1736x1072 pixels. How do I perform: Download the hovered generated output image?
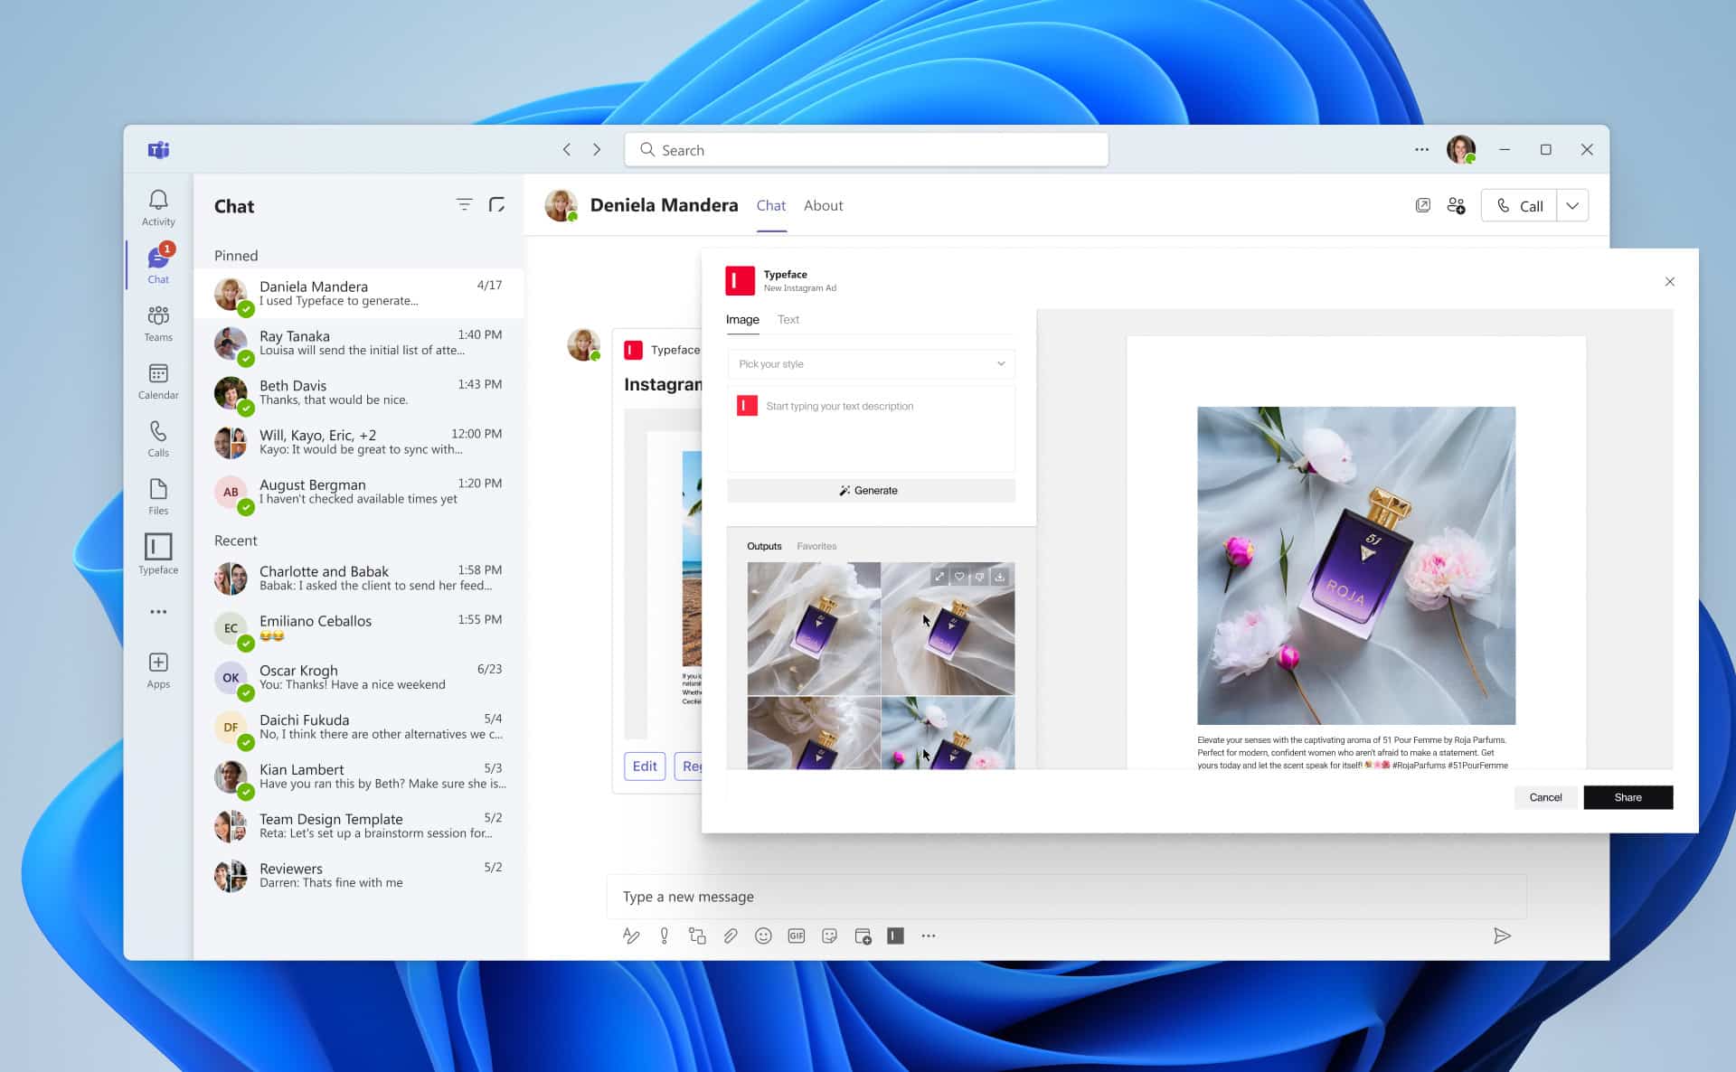pyautogui.click(x=998, y=576)
